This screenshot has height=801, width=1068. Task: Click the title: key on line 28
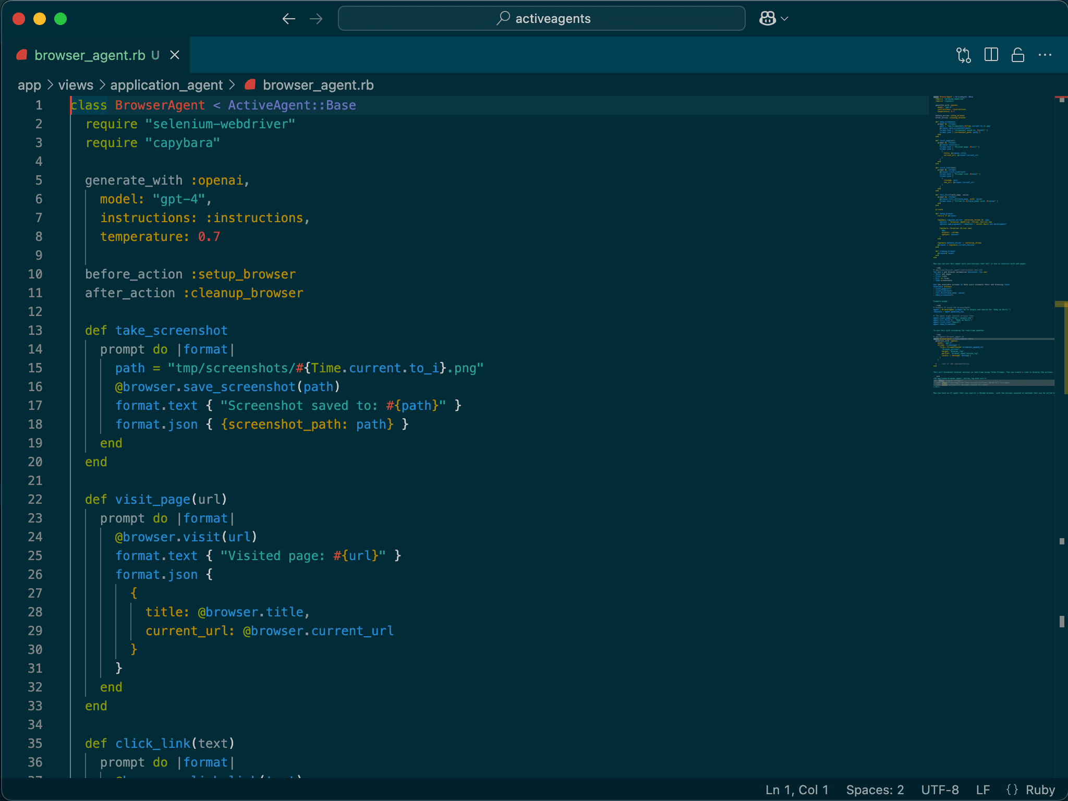coord(167,612)
